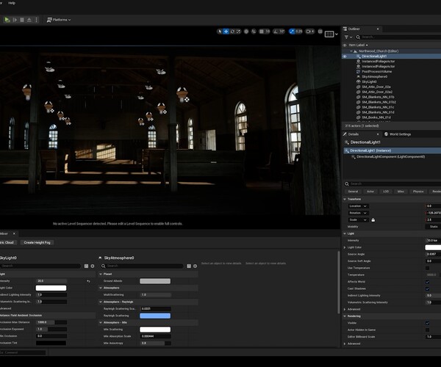The image size is (441, 367).
Task: Open scale snap value 0.25 menu
Action: click(299, 32)
